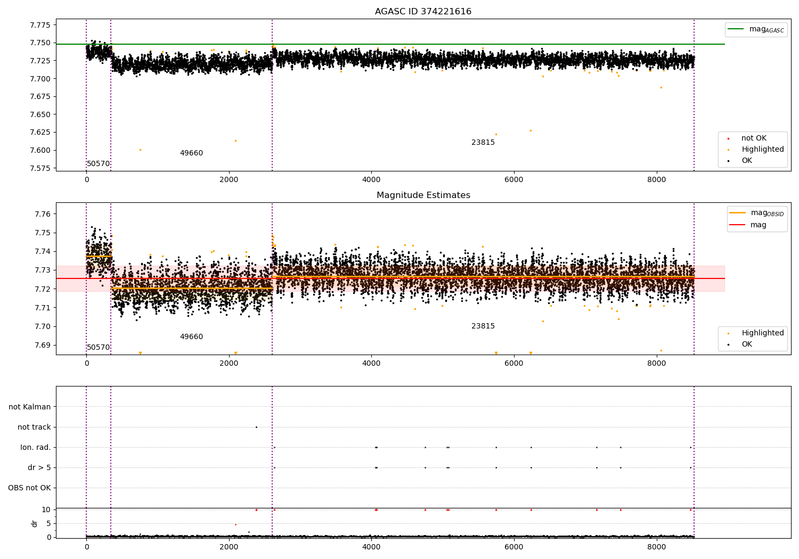Click the 'not track' row label
This screenshot has width=799, height=559.
pos(34,427)
